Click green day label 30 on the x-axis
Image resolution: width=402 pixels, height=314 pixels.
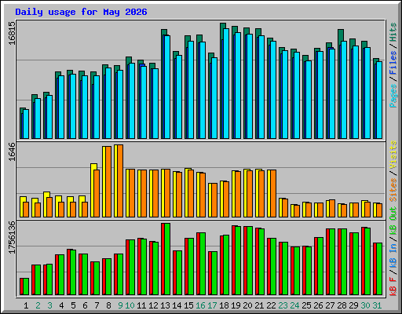pos(365,305)
